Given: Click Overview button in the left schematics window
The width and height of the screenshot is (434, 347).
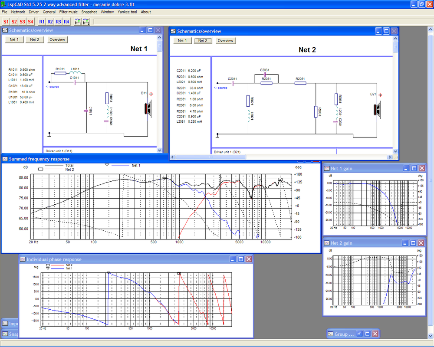Looking at the screenshot, I should tap(57, 39).
